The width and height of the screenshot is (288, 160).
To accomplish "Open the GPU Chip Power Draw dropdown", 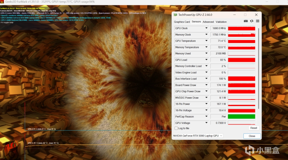I will pyautogui.click(x=206, y=91).
